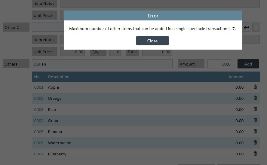Click Blueberry's 0.00 amount value
The height and width of the screenshot is (165, 267).
pyautogui.click(x=239, y=154)
